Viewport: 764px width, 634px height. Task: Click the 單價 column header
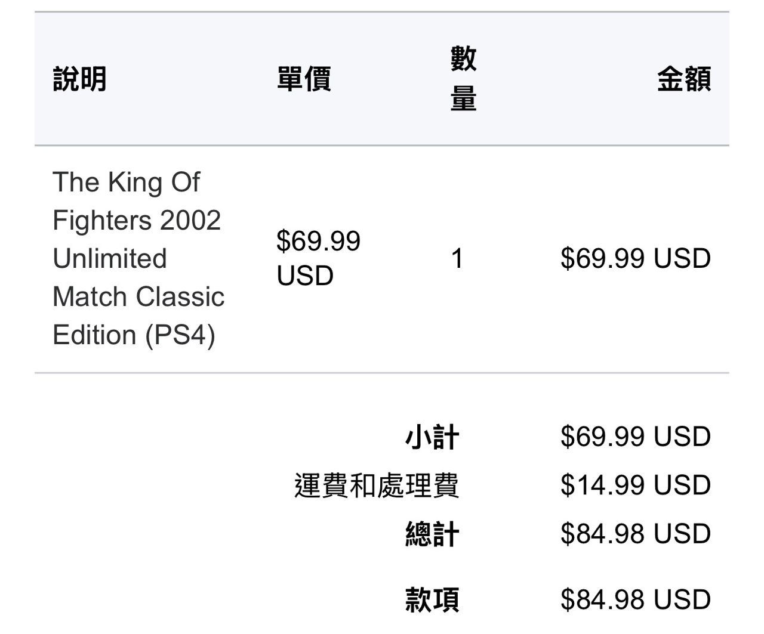click(304, 79)
